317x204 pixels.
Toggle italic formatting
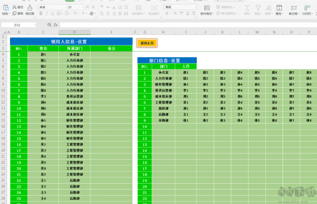tap(47, 13)
